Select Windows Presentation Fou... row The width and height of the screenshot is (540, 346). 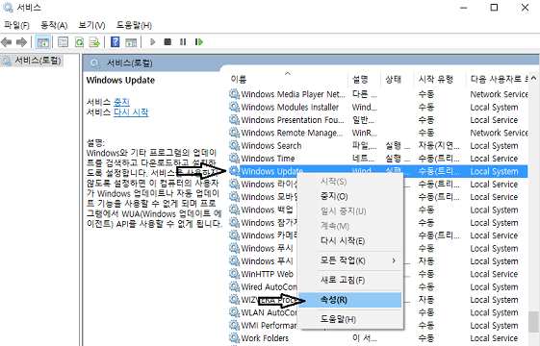point(378,120)
